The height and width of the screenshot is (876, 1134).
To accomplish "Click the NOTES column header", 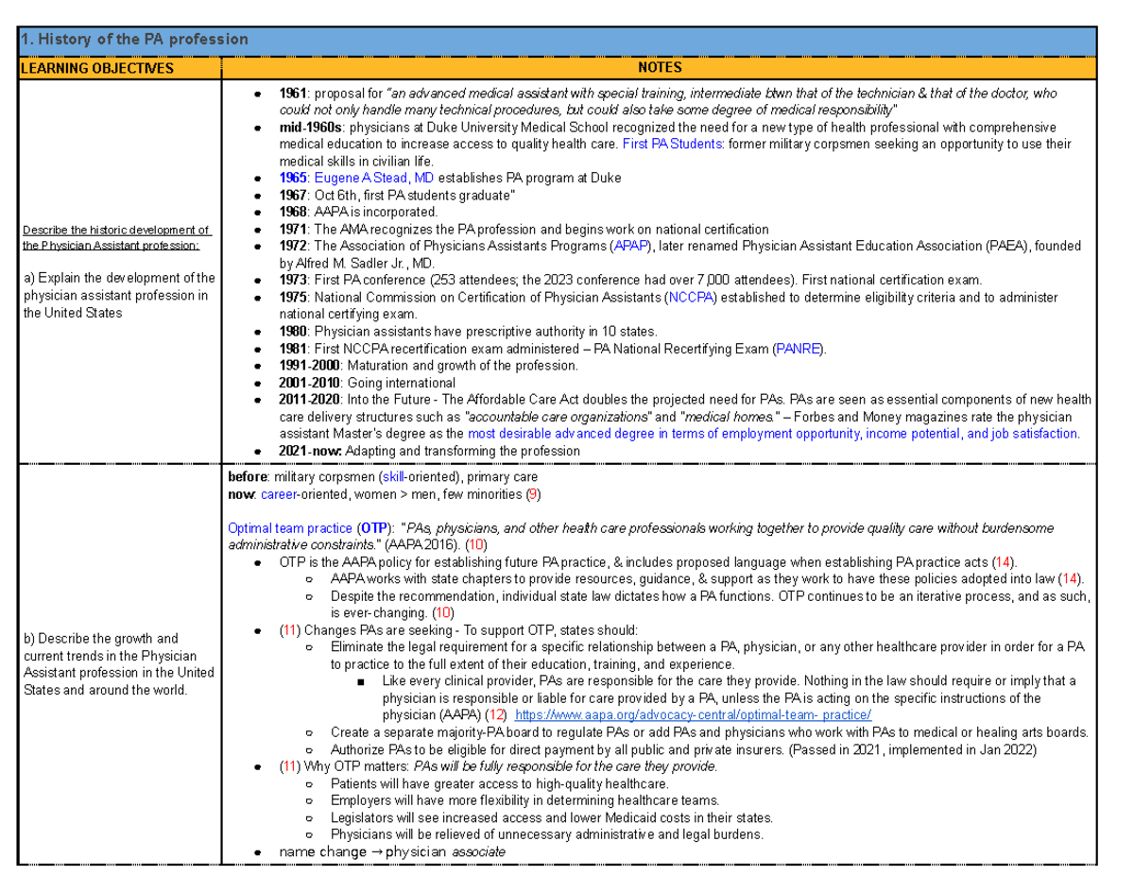I will point(660,67).
